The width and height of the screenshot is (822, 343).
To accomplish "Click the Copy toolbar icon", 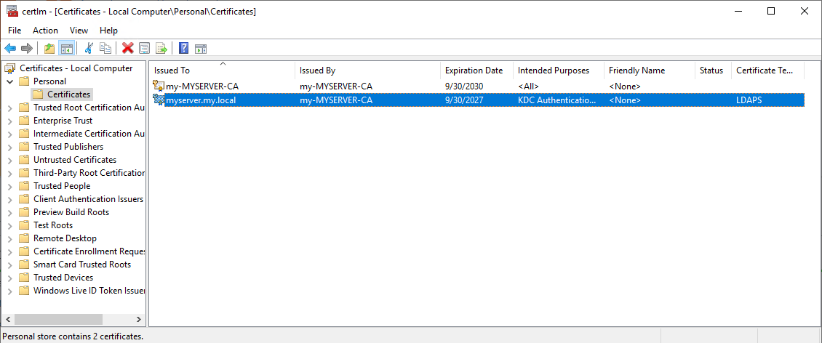I will click(x=105, y=49).
